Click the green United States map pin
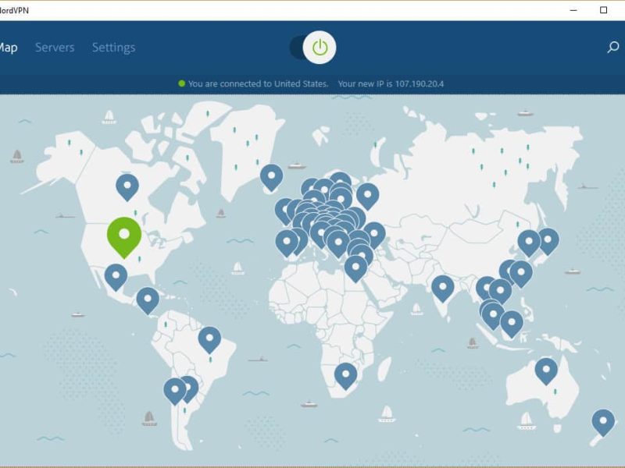The image size is (625, 468). point(124,238)
